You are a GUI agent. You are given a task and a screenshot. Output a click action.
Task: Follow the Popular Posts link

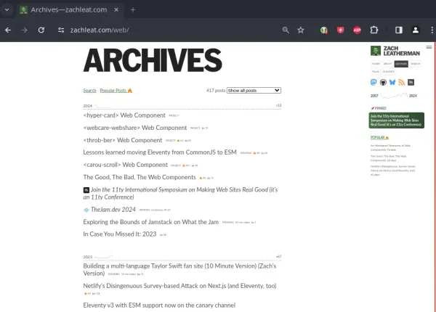point(116,91)
